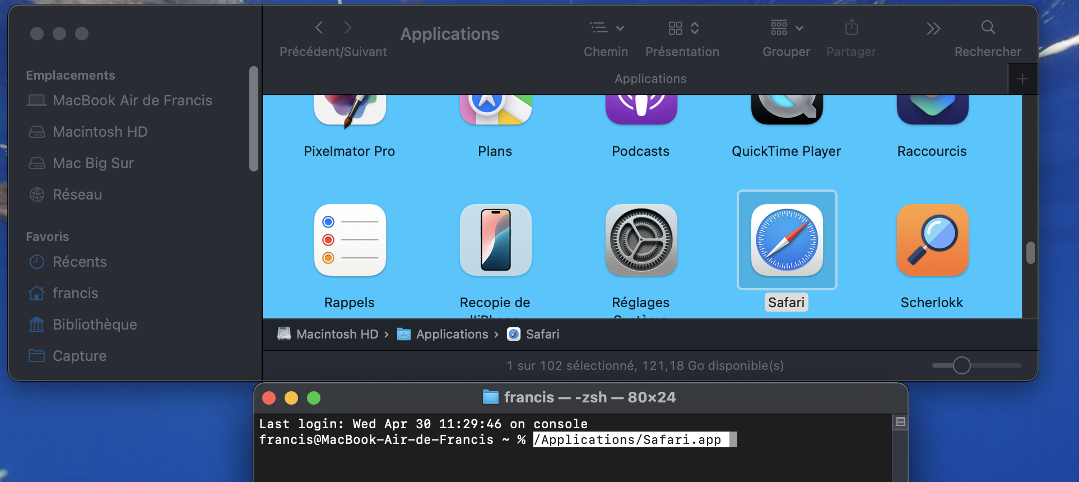The width and height of the screenshot is (1079, 482).
Task: Click the Finder back arrow
Action: 319,27
